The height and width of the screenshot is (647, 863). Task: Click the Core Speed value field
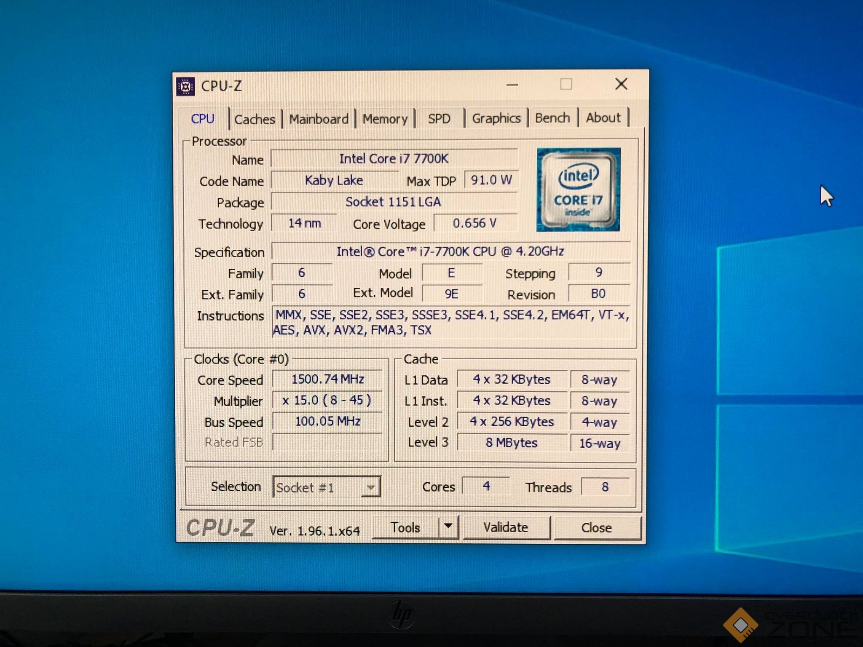coord(327,379)
